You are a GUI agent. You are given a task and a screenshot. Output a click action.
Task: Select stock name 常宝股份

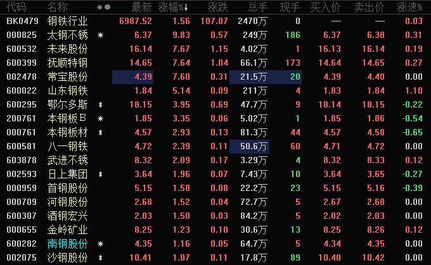[67, 77]
